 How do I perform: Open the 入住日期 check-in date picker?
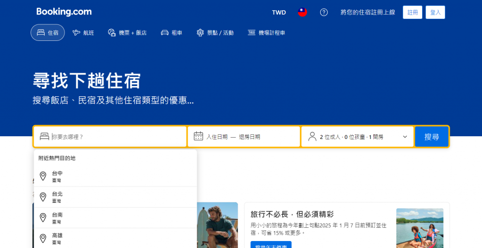click(x=217, y=137)
